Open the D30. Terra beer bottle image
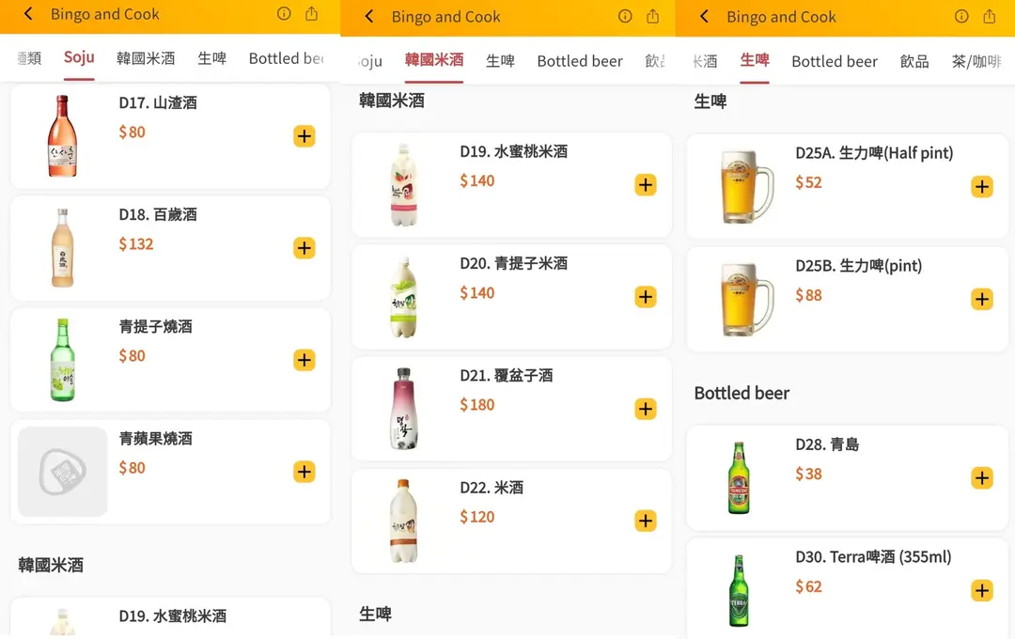 pyautogui.click(x=740, y=590)
